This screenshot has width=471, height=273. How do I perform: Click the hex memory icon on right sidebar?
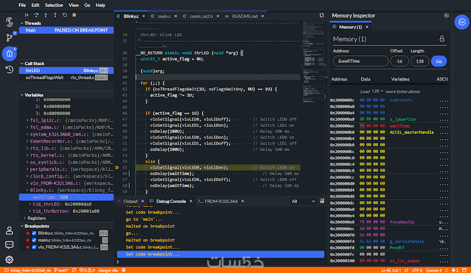(460, 22)
